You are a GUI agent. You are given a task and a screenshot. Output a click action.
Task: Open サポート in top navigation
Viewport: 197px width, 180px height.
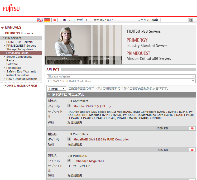[83, 20]
